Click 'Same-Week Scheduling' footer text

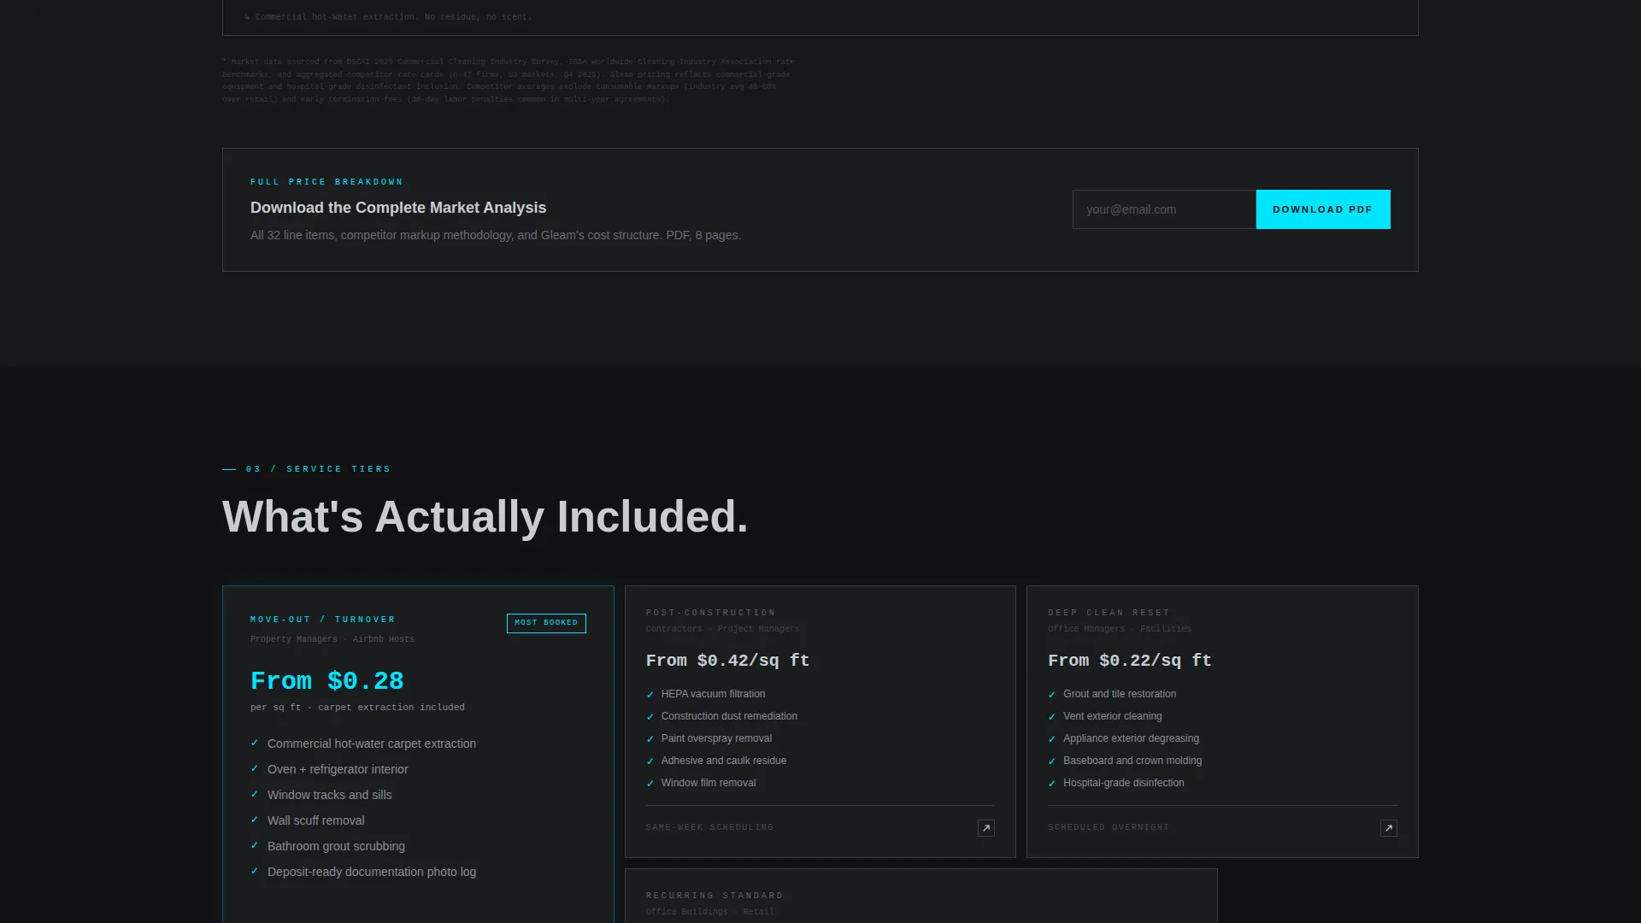coord(710,827)
